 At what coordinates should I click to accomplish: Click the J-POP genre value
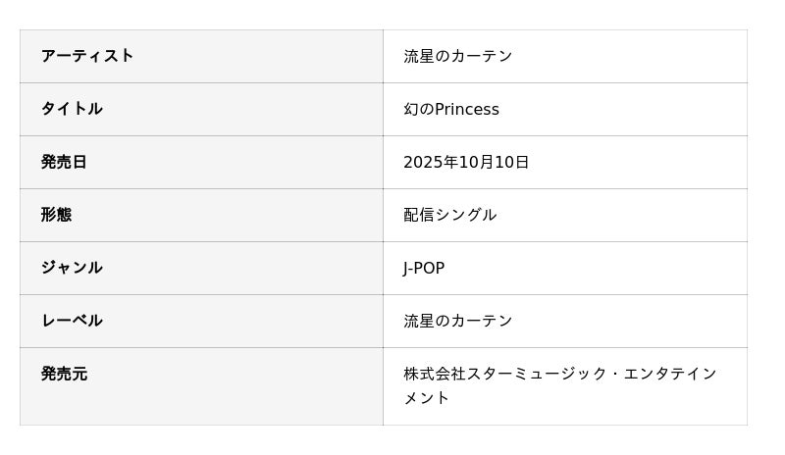pos(424,268)
